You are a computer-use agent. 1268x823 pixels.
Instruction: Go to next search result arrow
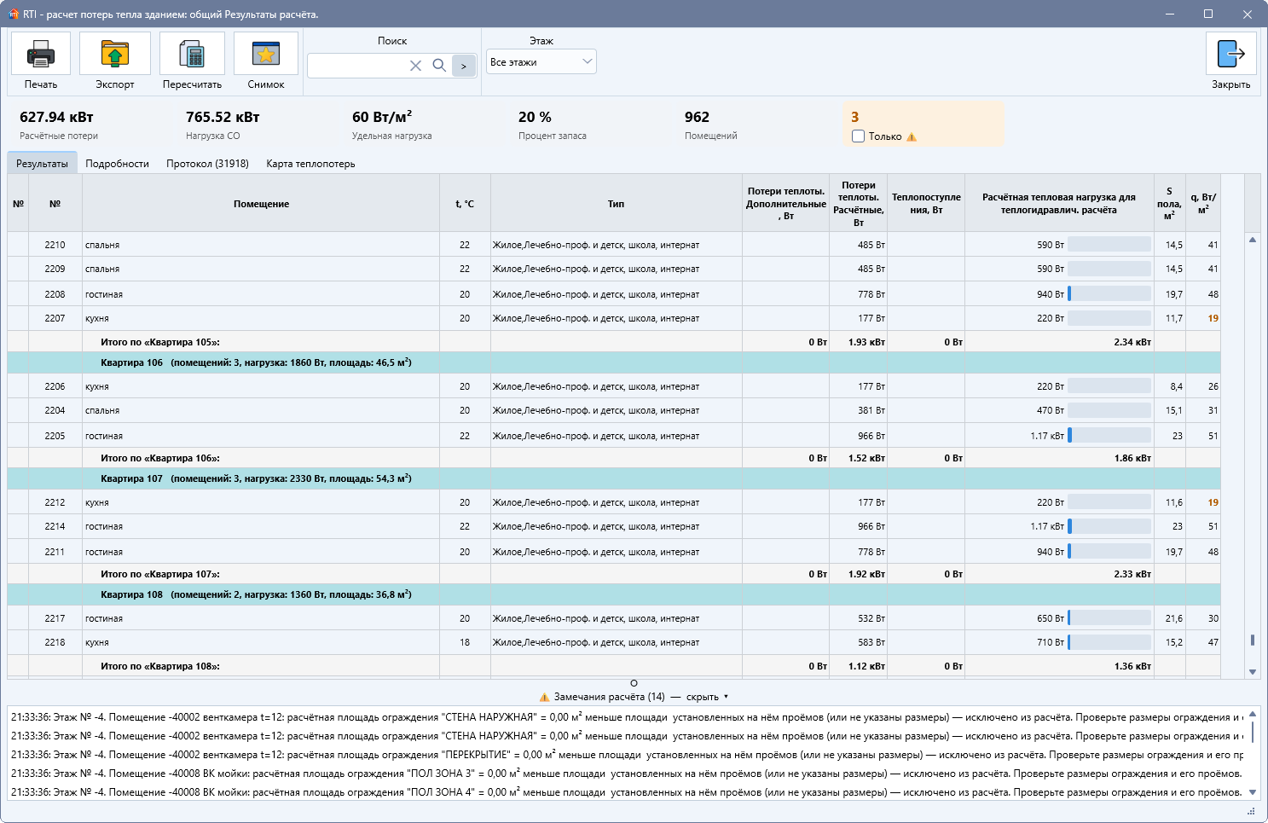464,66
